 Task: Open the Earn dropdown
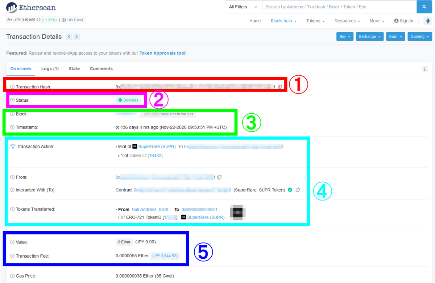[x=395, y=37]
